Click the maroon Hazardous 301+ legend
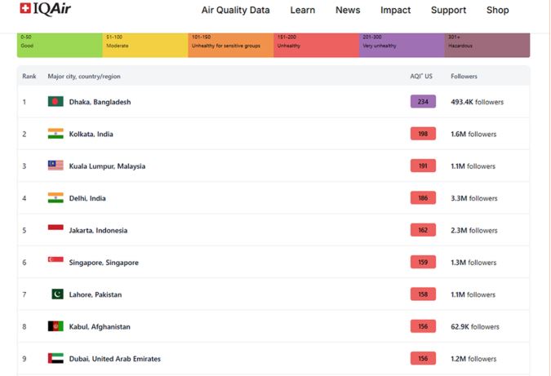551x376 pixels. coord(487,45)
